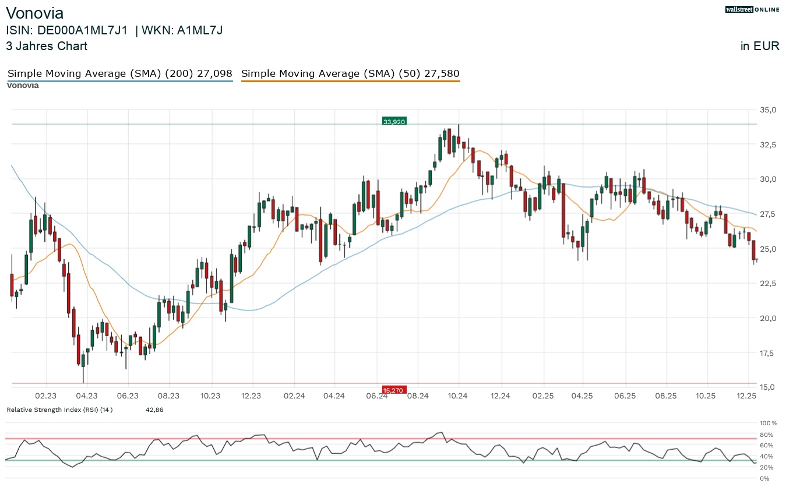The width and height of the screenshot is (786, 494).
Task: Toggle the SMA (200) legend entry
Action: coord(119,73)
